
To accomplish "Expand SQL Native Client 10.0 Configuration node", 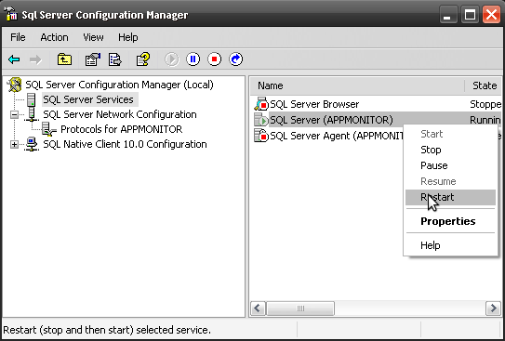I will click(x=14, y=144).
